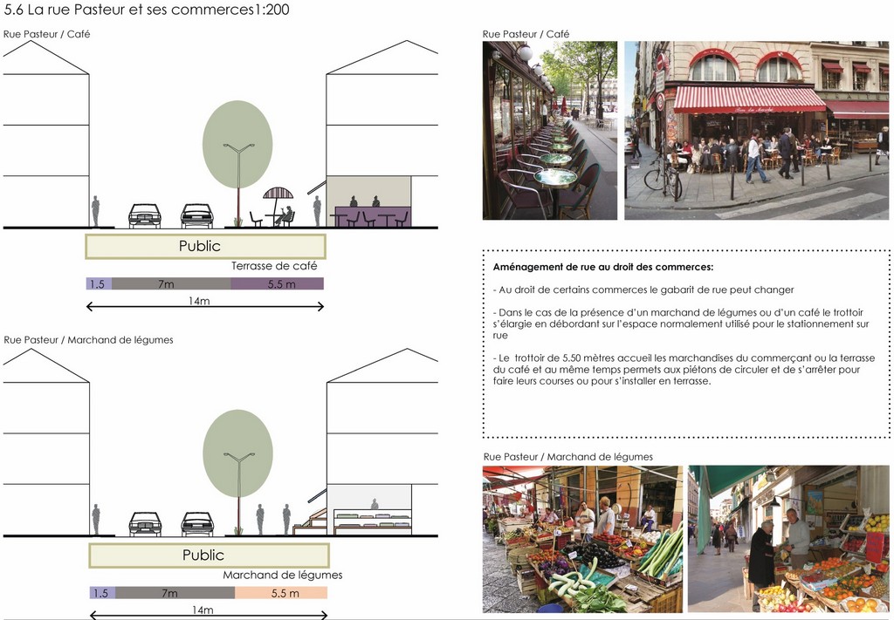The image size is (894, 620).
Task: Click the left car in the café section
Action: point(144,215)
